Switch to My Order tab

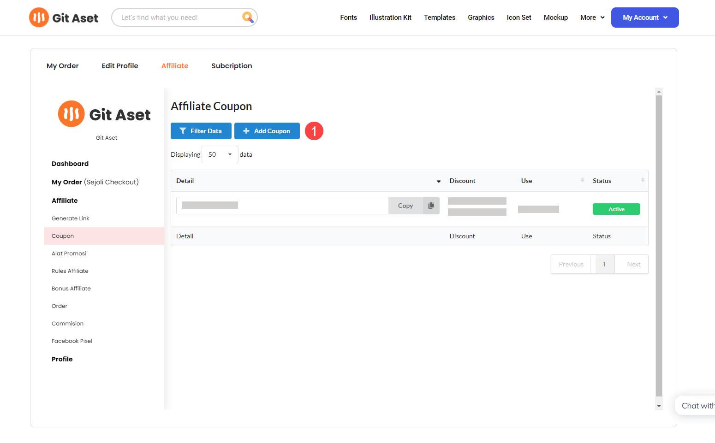coord(63,66)
